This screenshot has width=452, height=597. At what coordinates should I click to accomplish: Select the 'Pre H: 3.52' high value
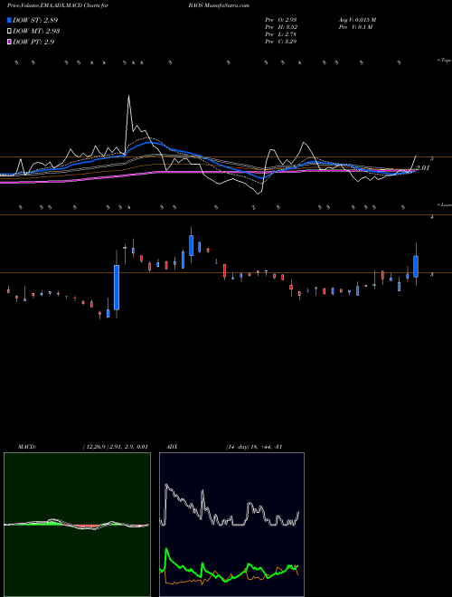point(281,27)
